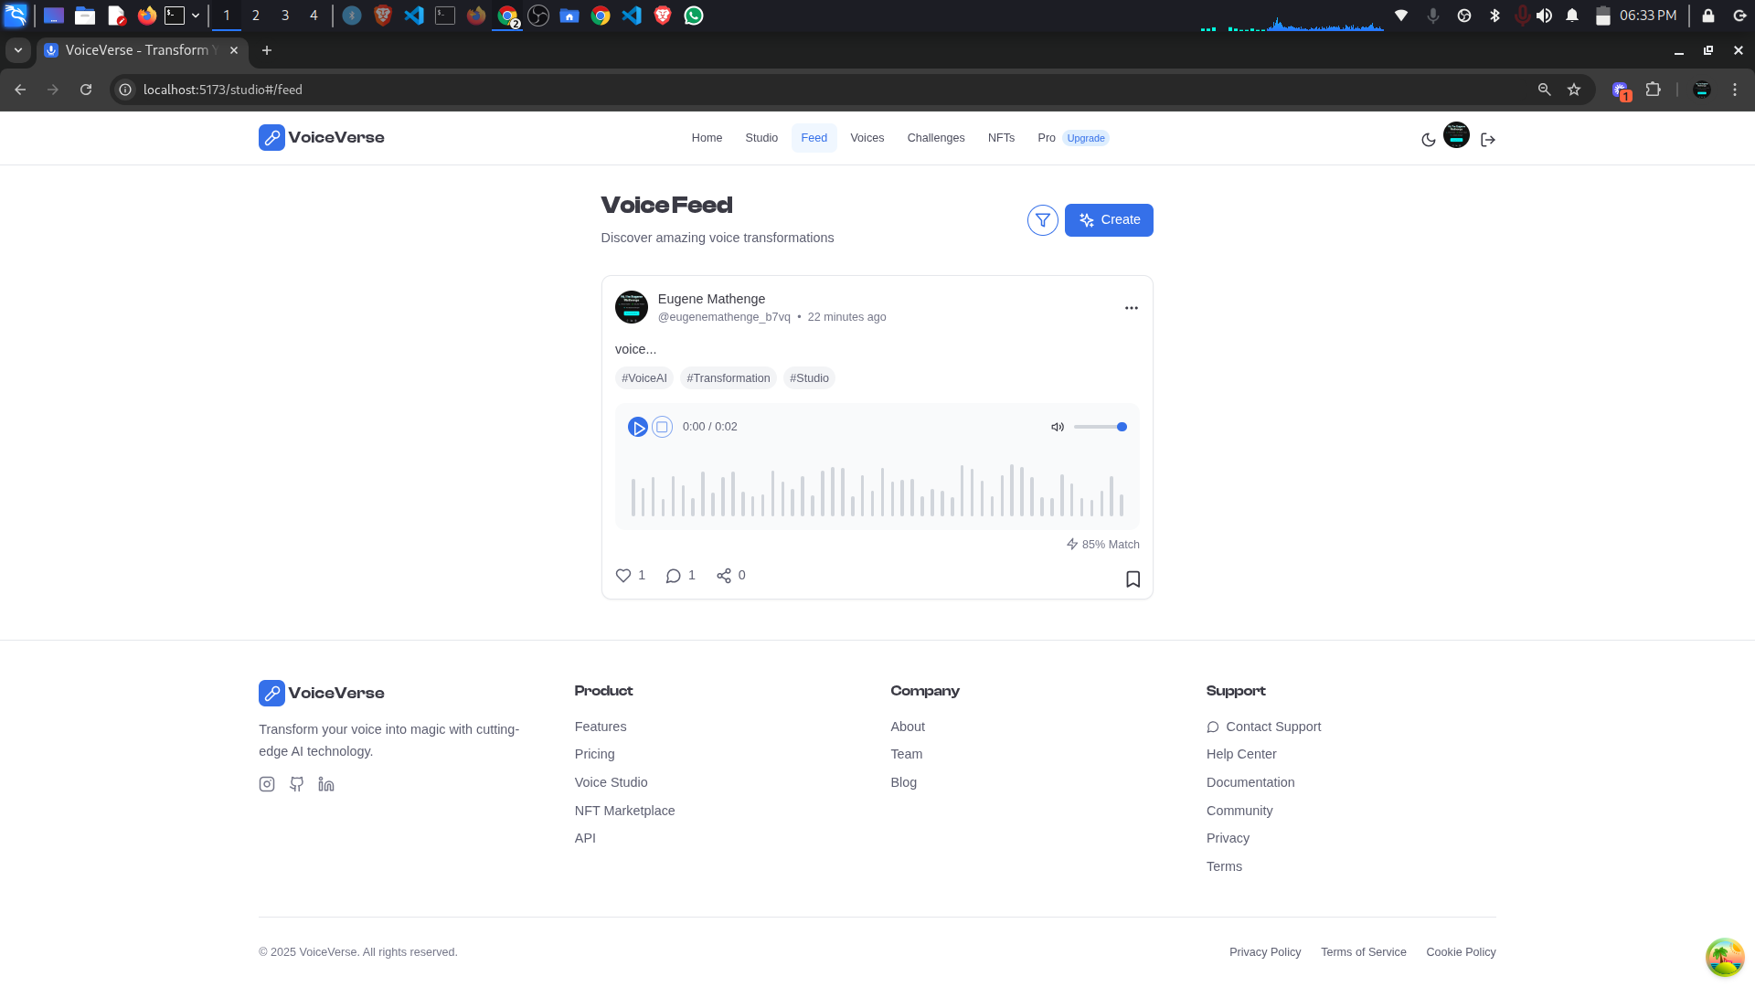
Task: Play the voice post audio
Action: click(638, 427)
